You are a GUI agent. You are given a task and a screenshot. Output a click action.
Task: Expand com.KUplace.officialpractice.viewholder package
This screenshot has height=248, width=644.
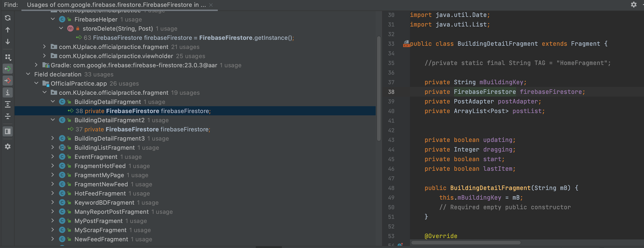[x=44, y=56]
